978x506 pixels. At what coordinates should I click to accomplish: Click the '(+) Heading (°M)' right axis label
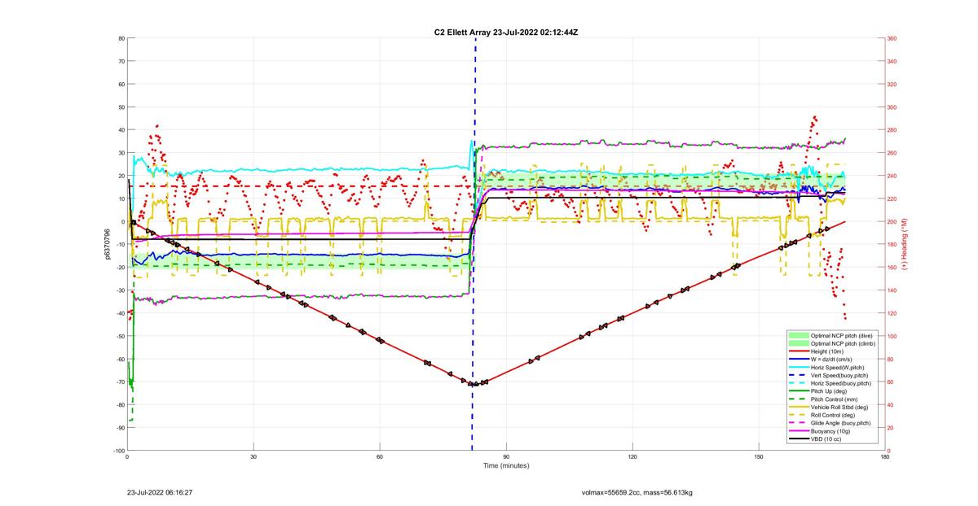[905, 244]
